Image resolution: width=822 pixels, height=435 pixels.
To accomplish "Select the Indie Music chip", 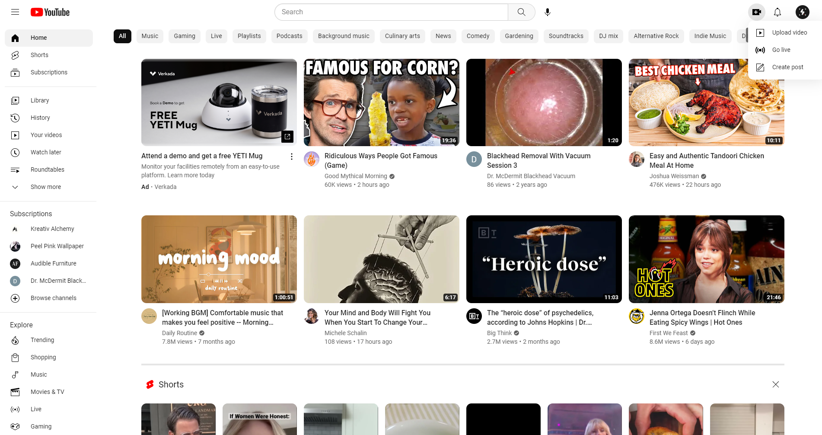I will [x=710, y=36].
